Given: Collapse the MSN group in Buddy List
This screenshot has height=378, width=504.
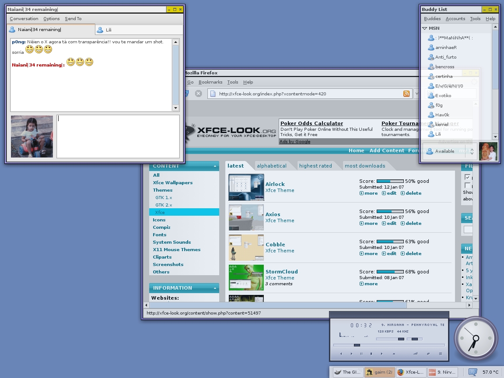Looking at the screenshot, I should pyautogui.click(x=425, y=28).
